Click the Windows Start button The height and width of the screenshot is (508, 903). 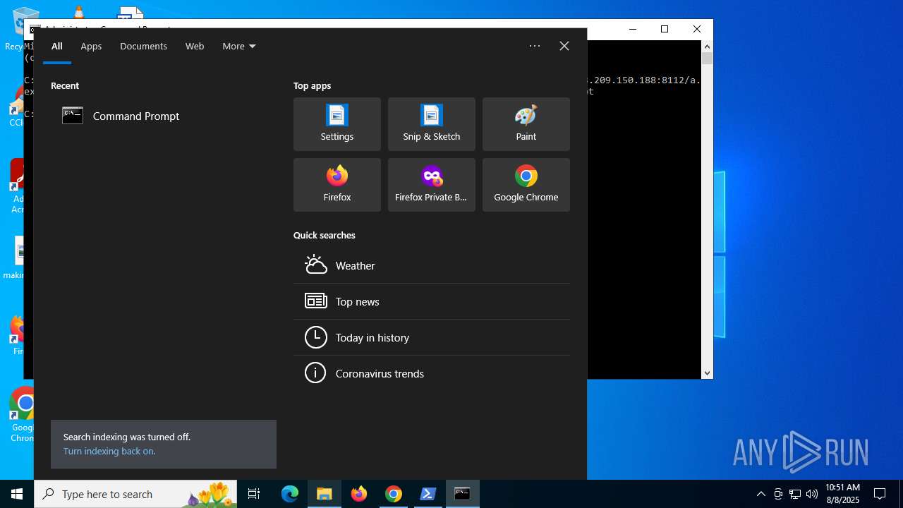(17, 494)
